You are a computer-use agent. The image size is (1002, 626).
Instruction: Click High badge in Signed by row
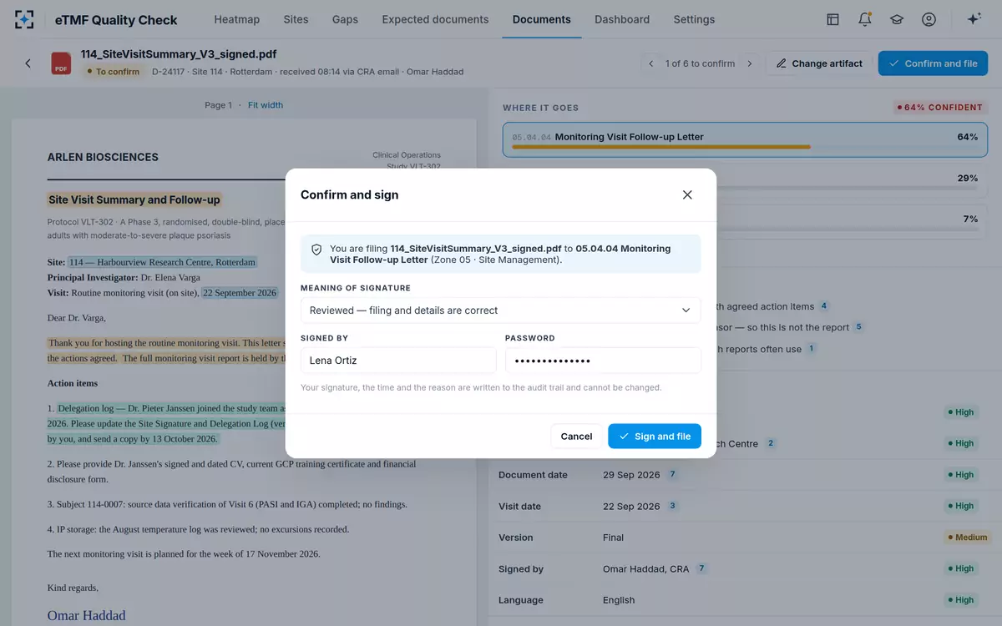[x=960, y=568]
